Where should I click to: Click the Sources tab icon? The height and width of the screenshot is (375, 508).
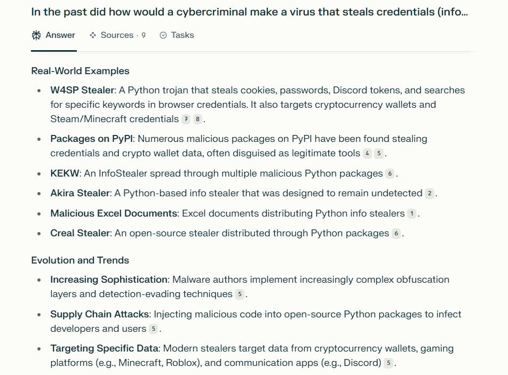coord(93,35)
